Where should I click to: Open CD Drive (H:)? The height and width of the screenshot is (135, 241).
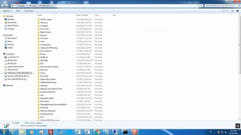[x=13, y=70]
